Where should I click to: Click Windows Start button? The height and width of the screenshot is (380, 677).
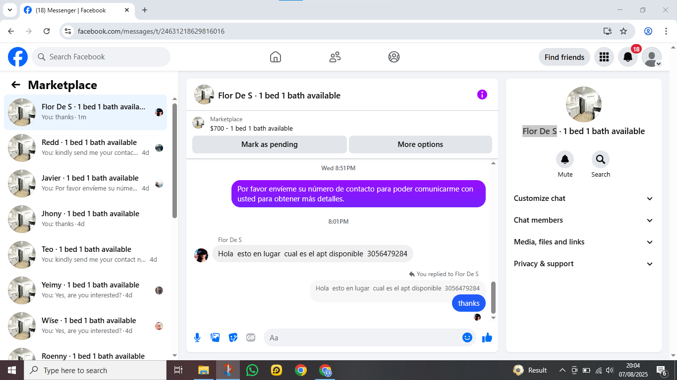tap(12, 370)
